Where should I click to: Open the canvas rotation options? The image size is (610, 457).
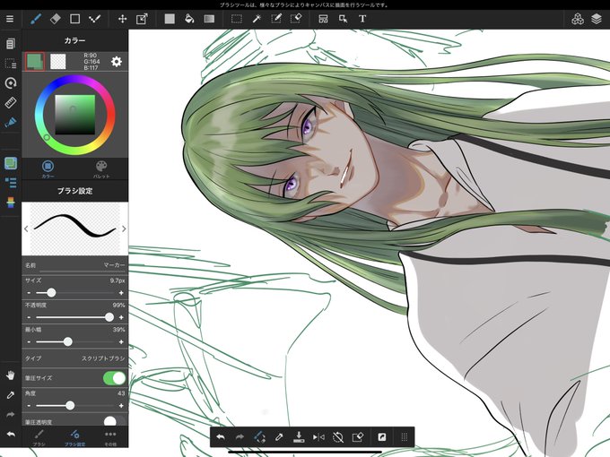point(11,82)
